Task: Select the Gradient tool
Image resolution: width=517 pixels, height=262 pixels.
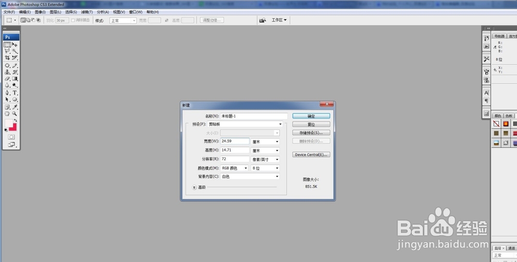Action: [x=15, y=78]
